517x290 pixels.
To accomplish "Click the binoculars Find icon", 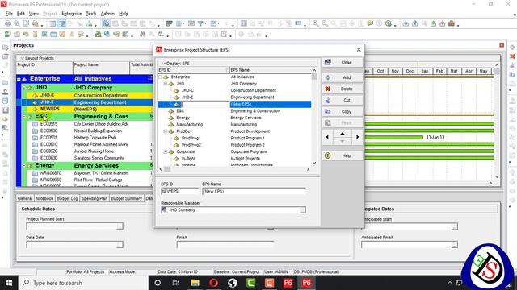I will point(142,34).
